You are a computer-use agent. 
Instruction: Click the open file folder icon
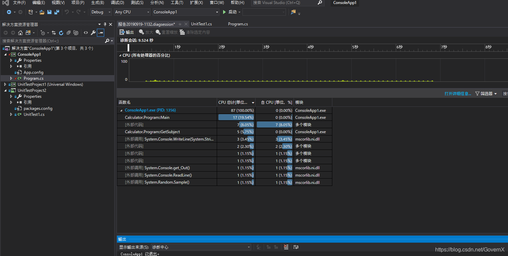coord(42,12)
